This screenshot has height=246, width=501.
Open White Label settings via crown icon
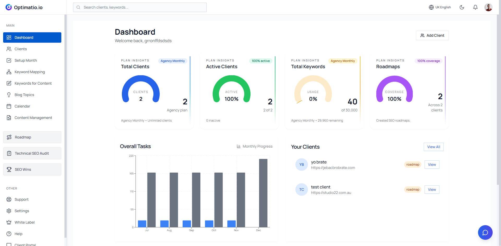[25, 222]
